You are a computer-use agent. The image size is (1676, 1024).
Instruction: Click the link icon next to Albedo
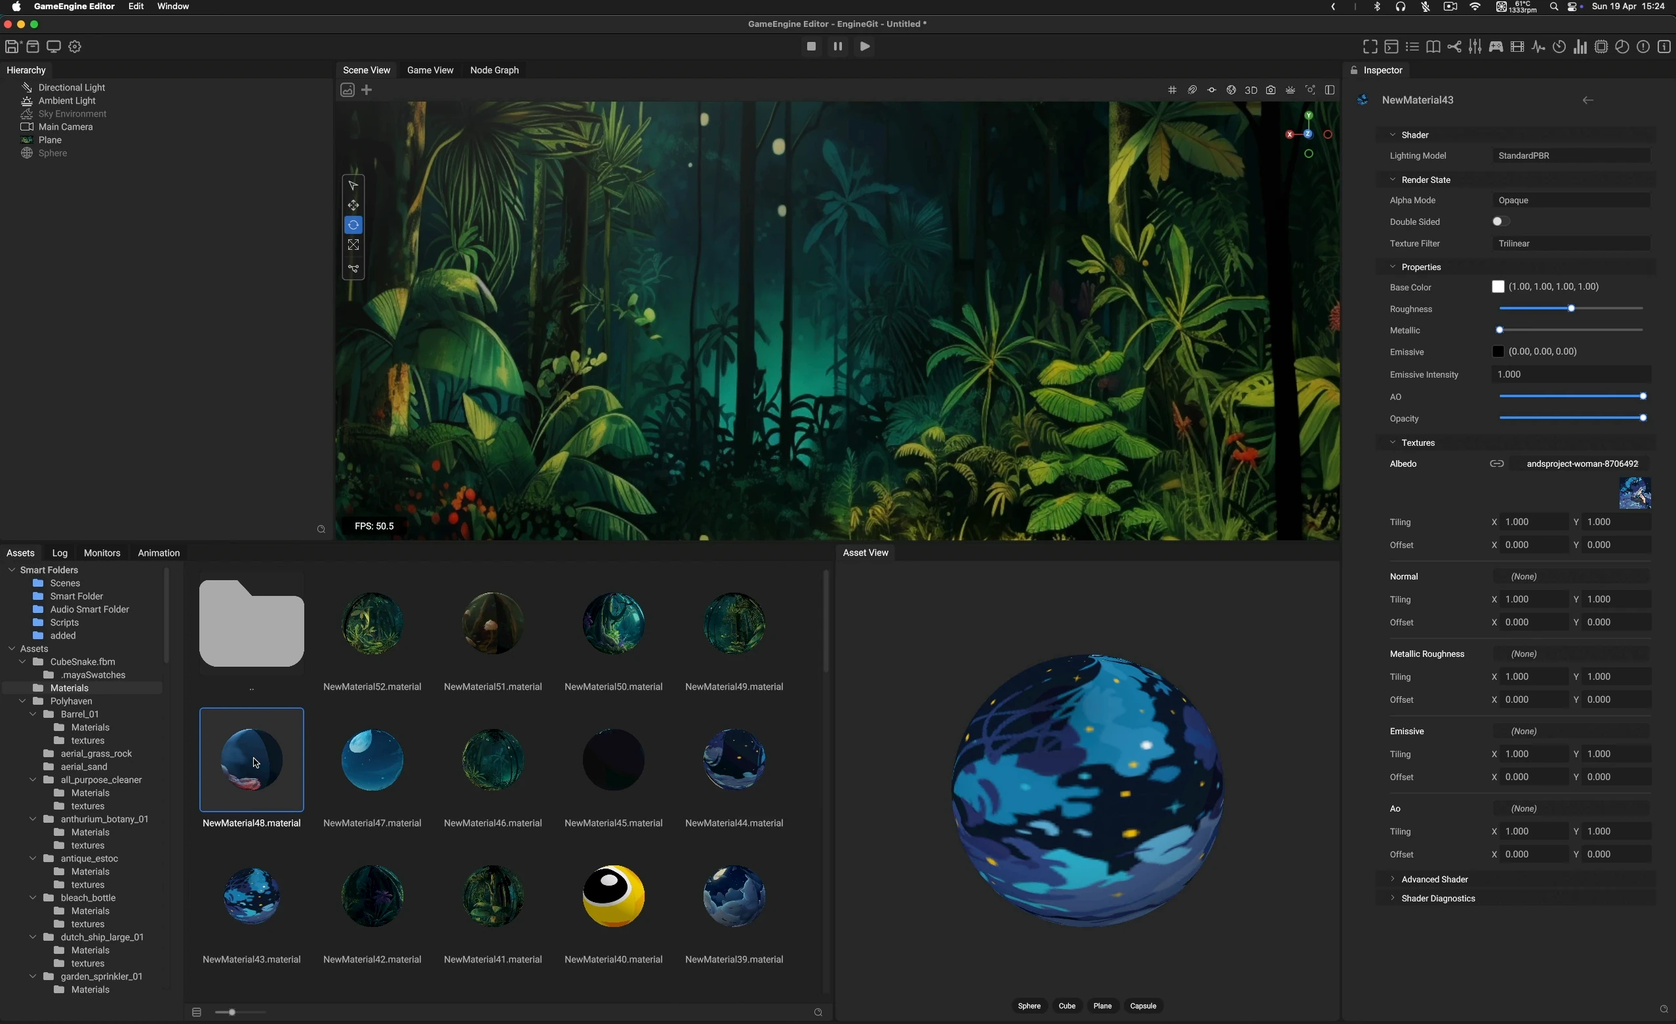[1496, 464]
